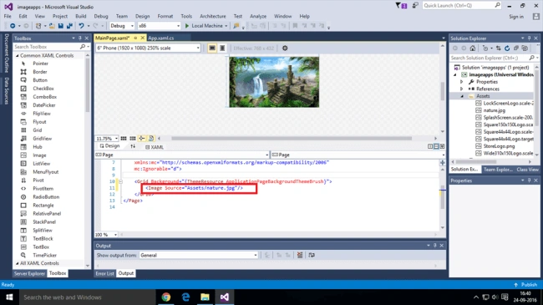Image resolution: width=543 pixels, height=305 pixels.
Task: Open the Debug configuration dropdown
Action: 122,26
